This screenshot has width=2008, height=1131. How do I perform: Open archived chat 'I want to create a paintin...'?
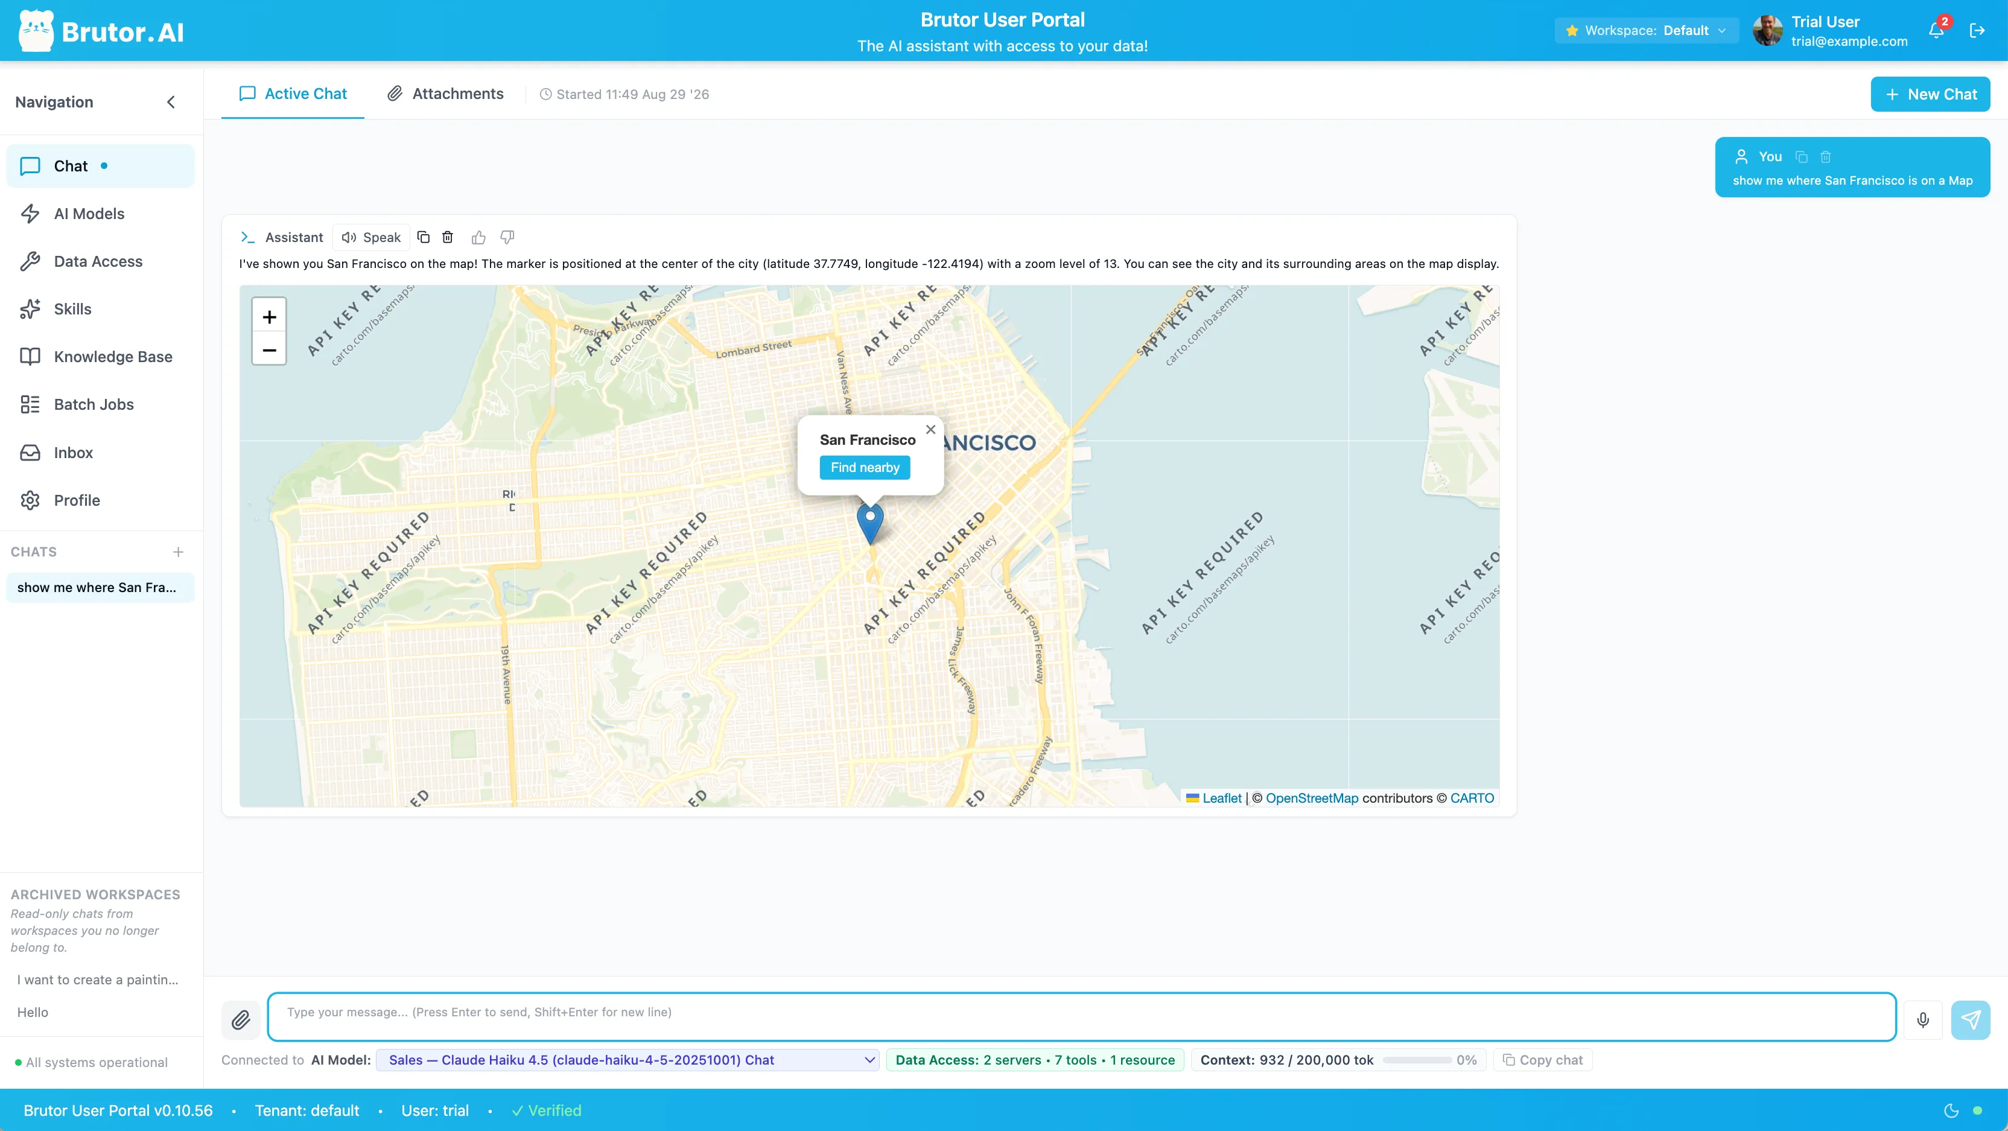pyautogui.click(x=97, y=980)
